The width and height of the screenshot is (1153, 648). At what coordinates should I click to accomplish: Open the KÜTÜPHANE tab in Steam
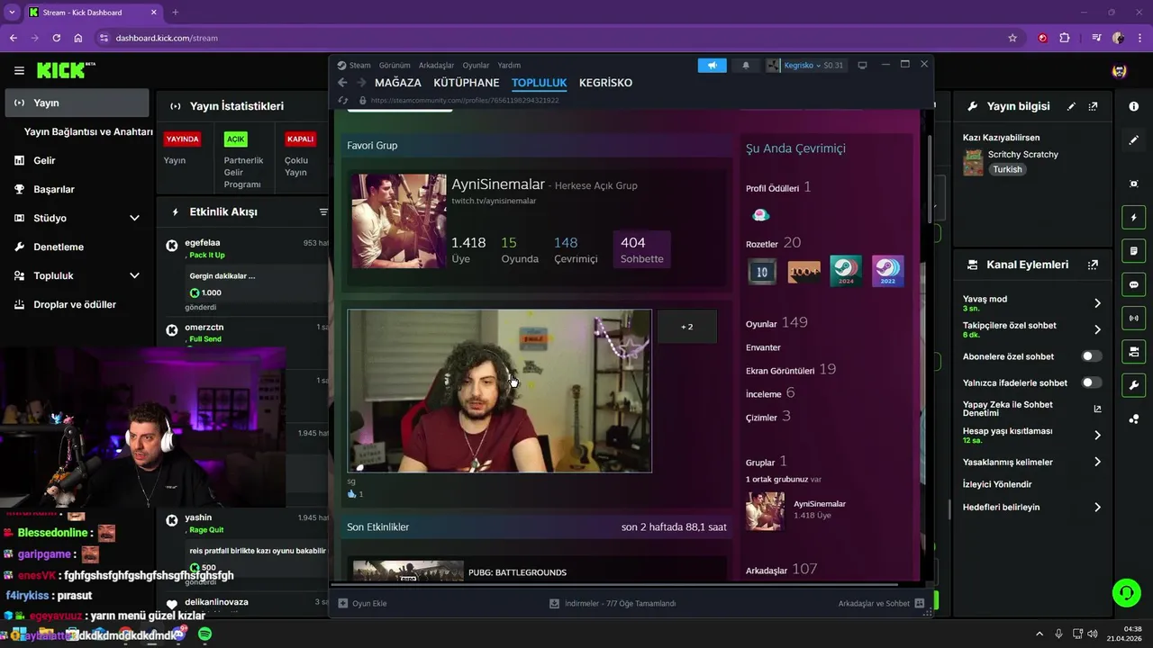coord(467,83)
